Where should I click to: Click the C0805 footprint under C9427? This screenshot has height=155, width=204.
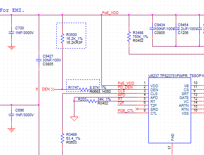click(x=48, y=64)
